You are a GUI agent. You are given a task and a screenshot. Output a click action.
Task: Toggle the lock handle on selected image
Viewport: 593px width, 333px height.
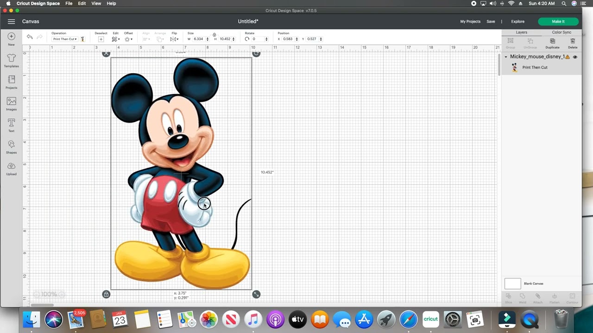click(106, 294)
